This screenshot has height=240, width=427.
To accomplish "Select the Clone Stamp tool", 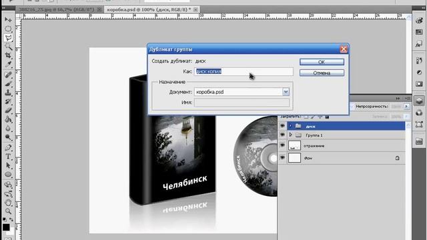I will pyautogui.click(x=8, y=93).
